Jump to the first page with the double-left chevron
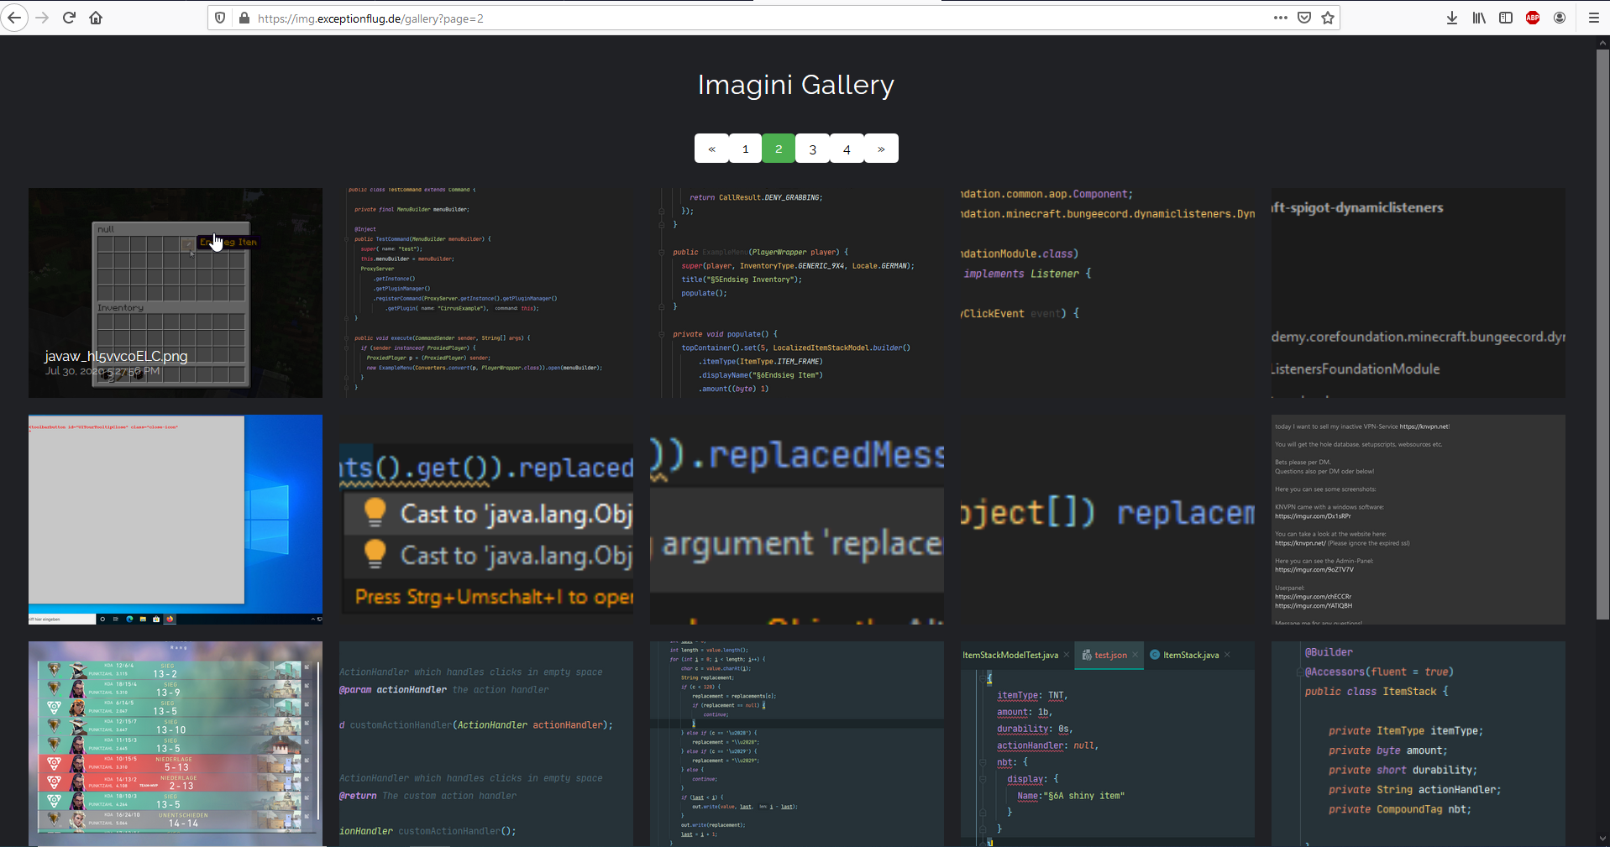Viewport: 1610px width, 847px height. pyautogui.click(x=711, y=148)
